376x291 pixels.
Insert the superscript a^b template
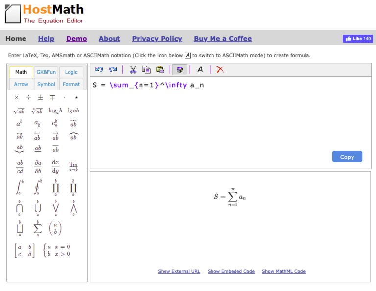pyautogui.click(x=19, y=123)
